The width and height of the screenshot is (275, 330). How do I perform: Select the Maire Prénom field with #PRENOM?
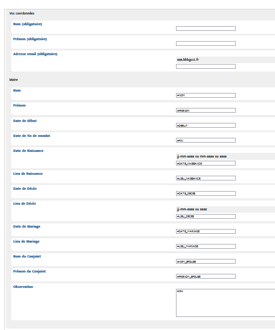click(206, 110)
